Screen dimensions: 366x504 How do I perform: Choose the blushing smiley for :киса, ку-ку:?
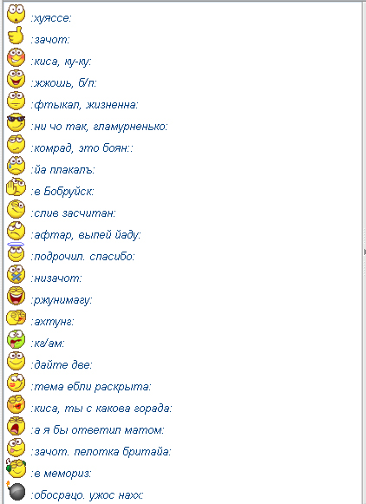pos(16,57)
